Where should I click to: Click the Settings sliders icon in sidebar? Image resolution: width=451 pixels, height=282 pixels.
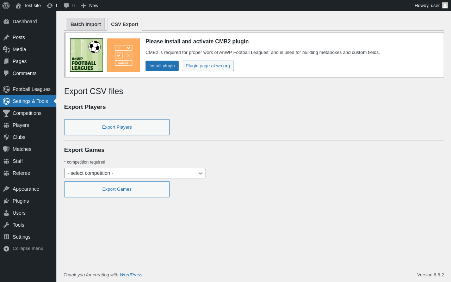coord(6,237)
